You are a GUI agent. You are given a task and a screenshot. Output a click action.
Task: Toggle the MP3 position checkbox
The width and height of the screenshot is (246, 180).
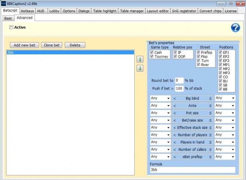tap(220, 73)
